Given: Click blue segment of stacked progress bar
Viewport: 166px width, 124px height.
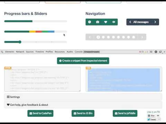Looking at the screenshot, I should click(x=51, y=32).
